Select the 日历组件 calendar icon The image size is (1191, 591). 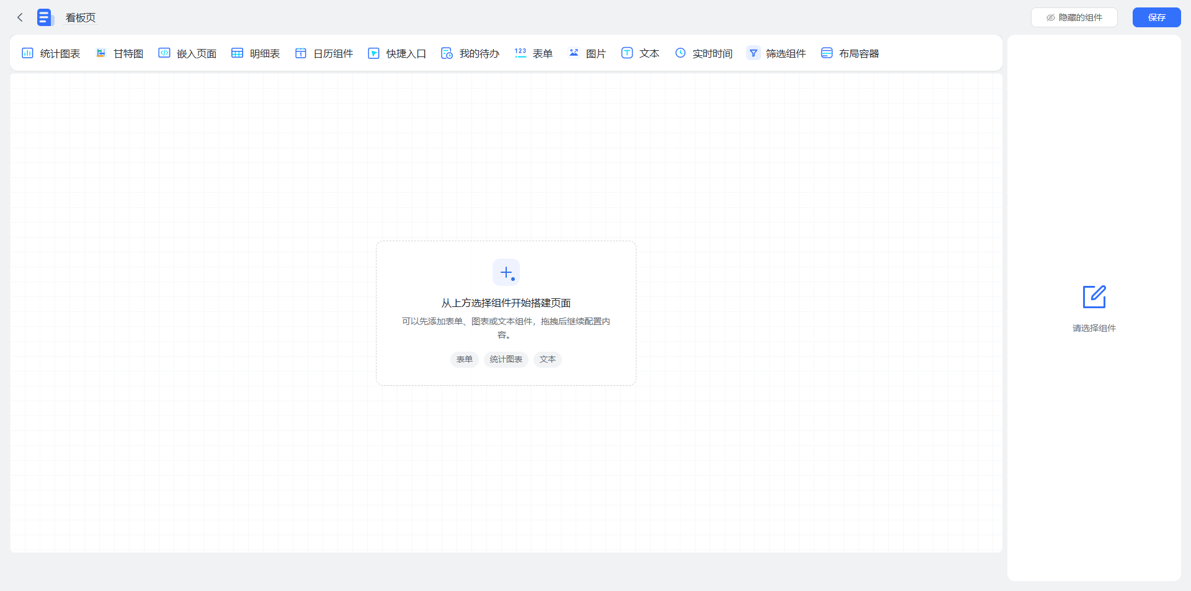[x=301, y=53]
